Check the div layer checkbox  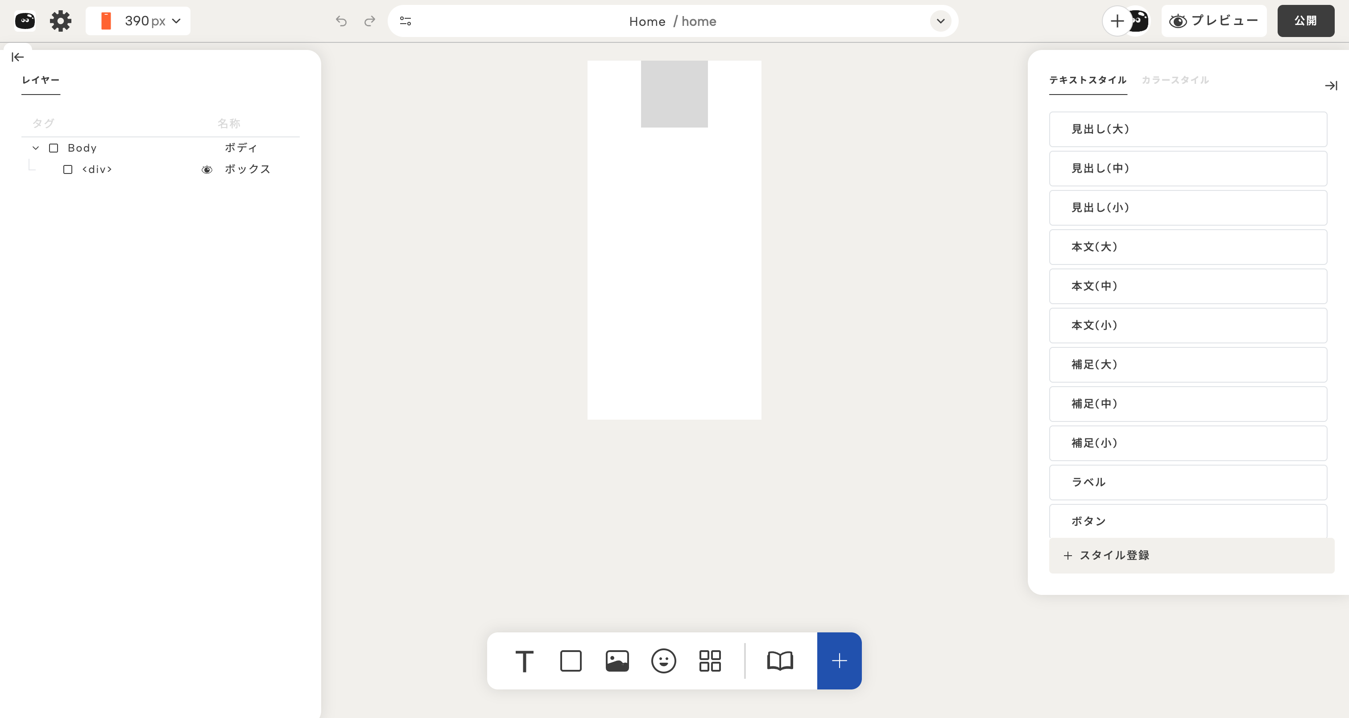[x=67, y=169]
